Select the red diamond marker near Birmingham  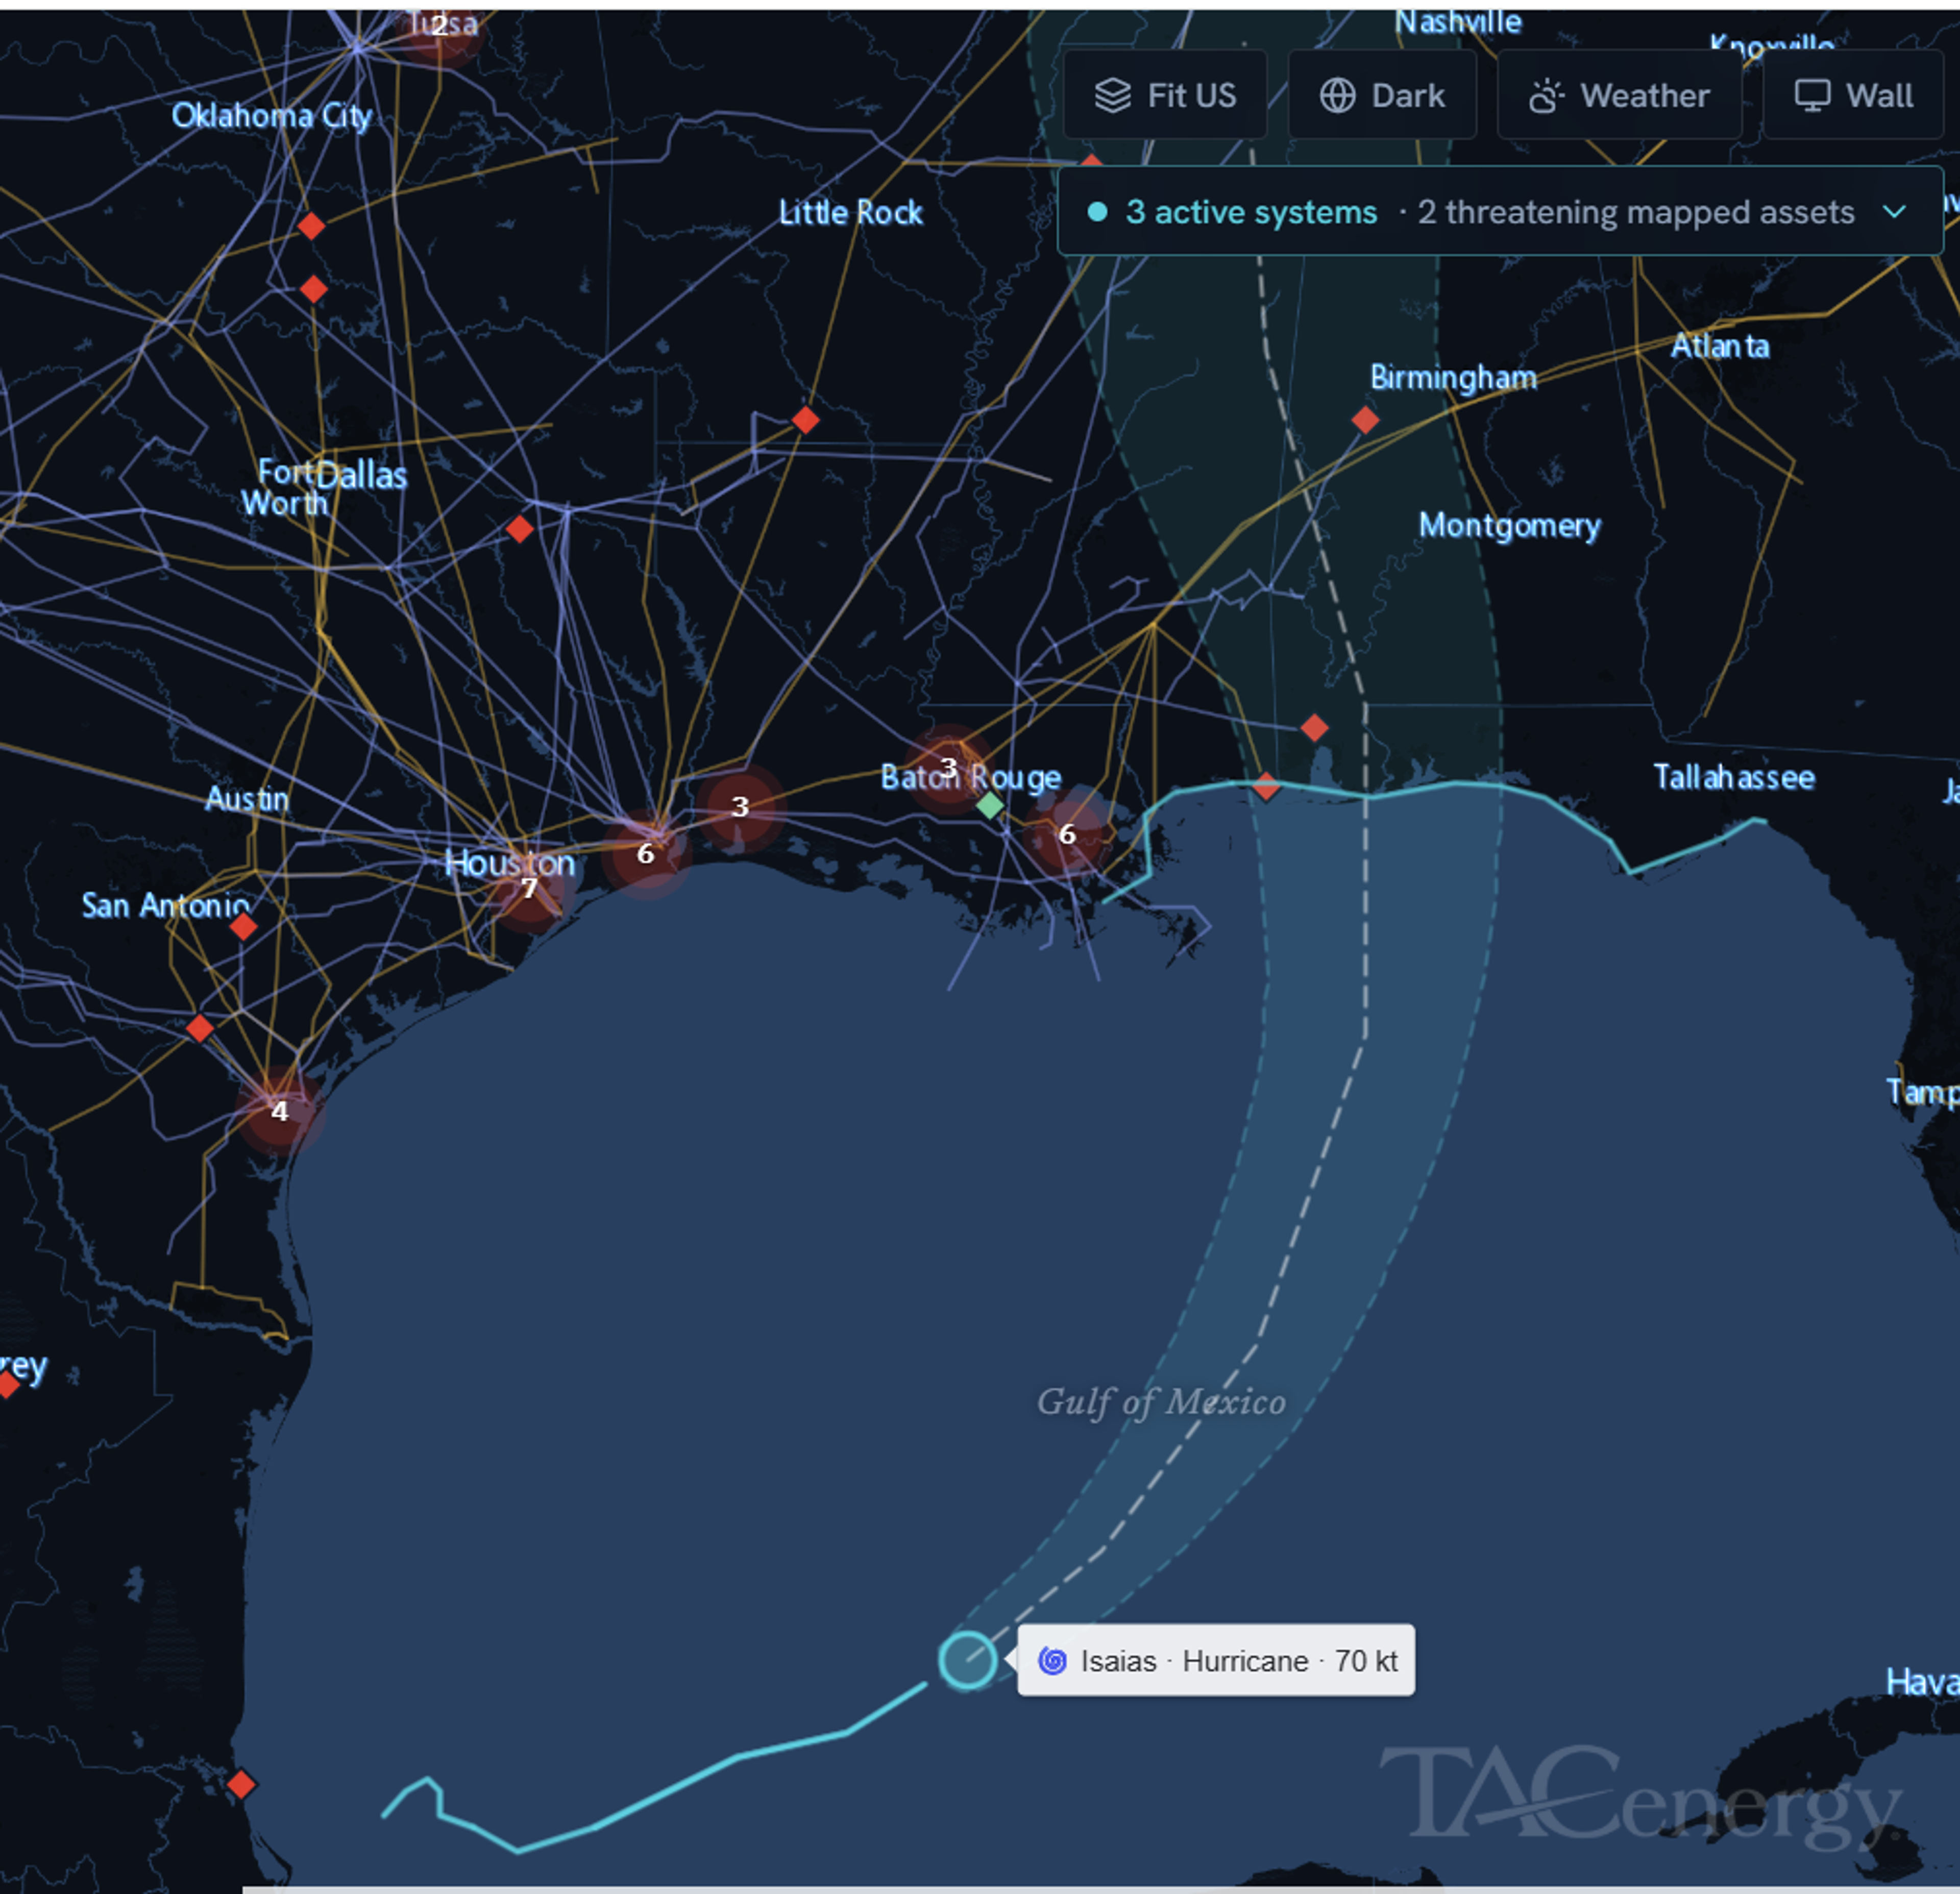[1365, 420]
